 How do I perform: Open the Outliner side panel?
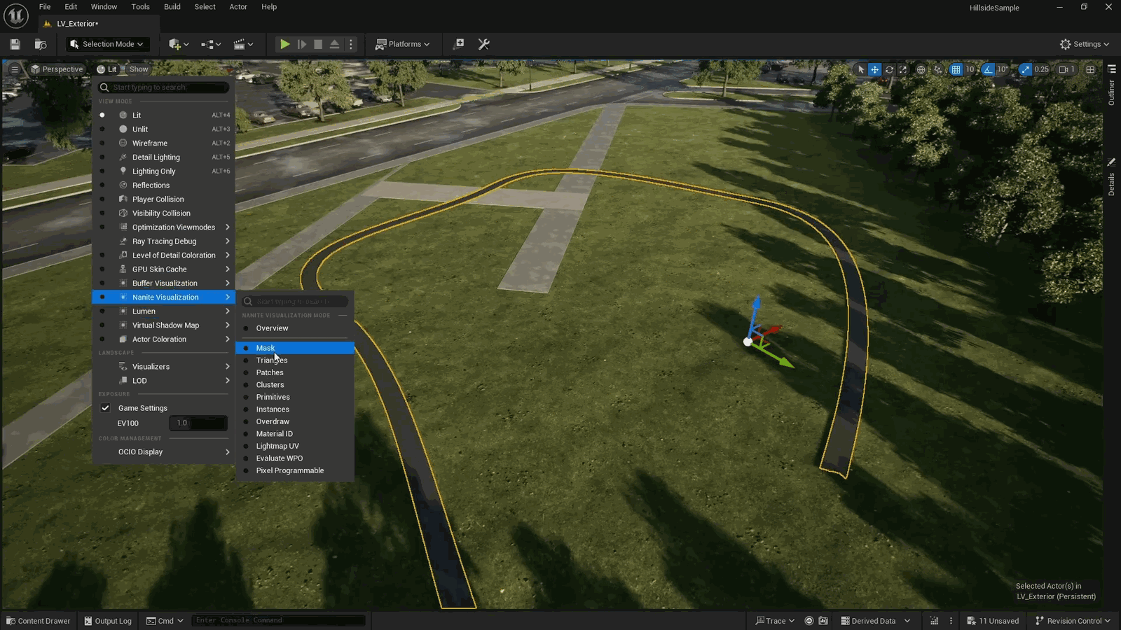1111,85
